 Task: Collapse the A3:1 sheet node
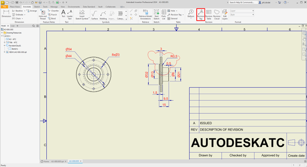pyautogui.click(x=2, y=36)
